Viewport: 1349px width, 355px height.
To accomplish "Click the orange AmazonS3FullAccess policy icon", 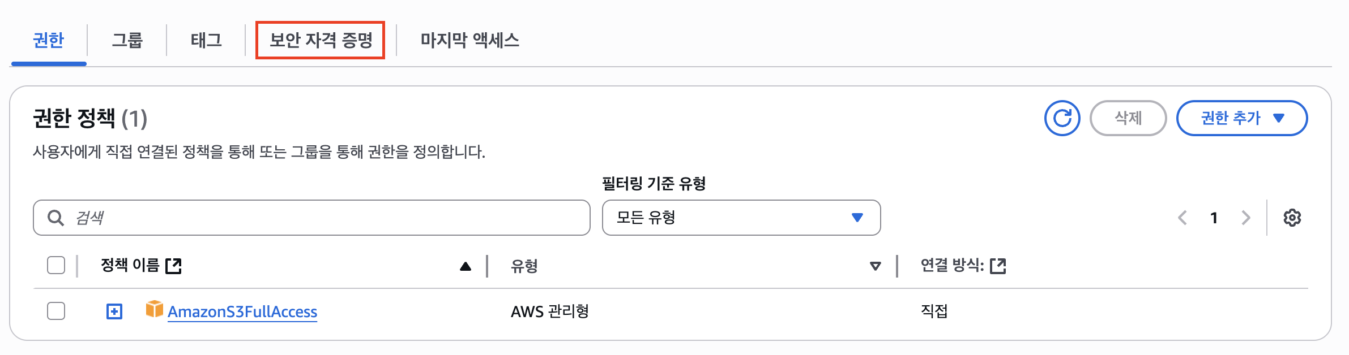I will coord(154,310).
